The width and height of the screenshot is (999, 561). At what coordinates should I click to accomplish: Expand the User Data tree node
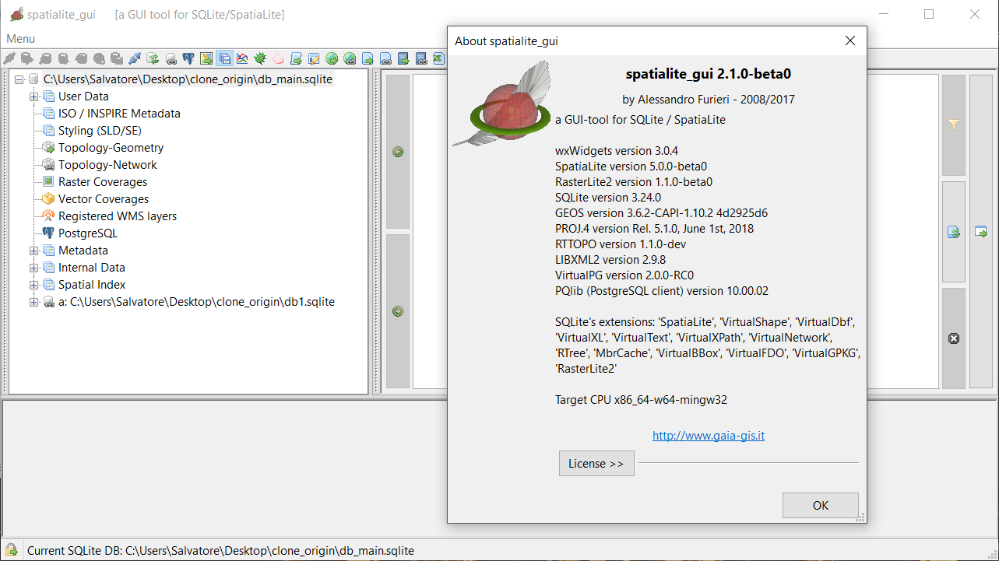pyautogui.click(x=34, y=96)
